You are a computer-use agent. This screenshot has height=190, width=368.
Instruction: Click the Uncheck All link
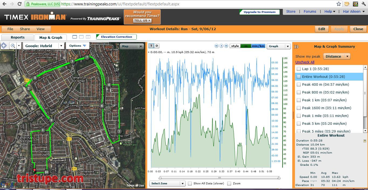[x=305, y=62]
